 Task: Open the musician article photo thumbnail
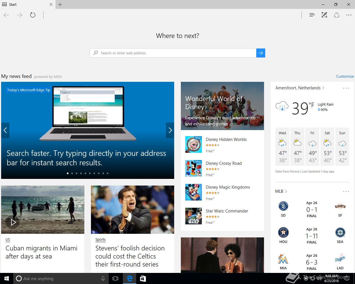[222, 255]
